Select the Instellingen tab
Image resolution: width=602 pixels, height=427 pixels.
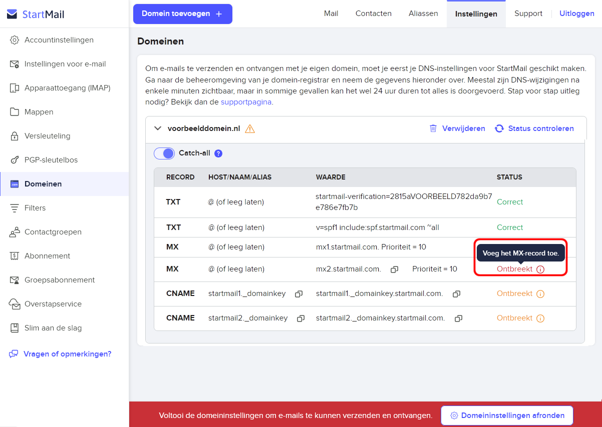tap(476, 14)
